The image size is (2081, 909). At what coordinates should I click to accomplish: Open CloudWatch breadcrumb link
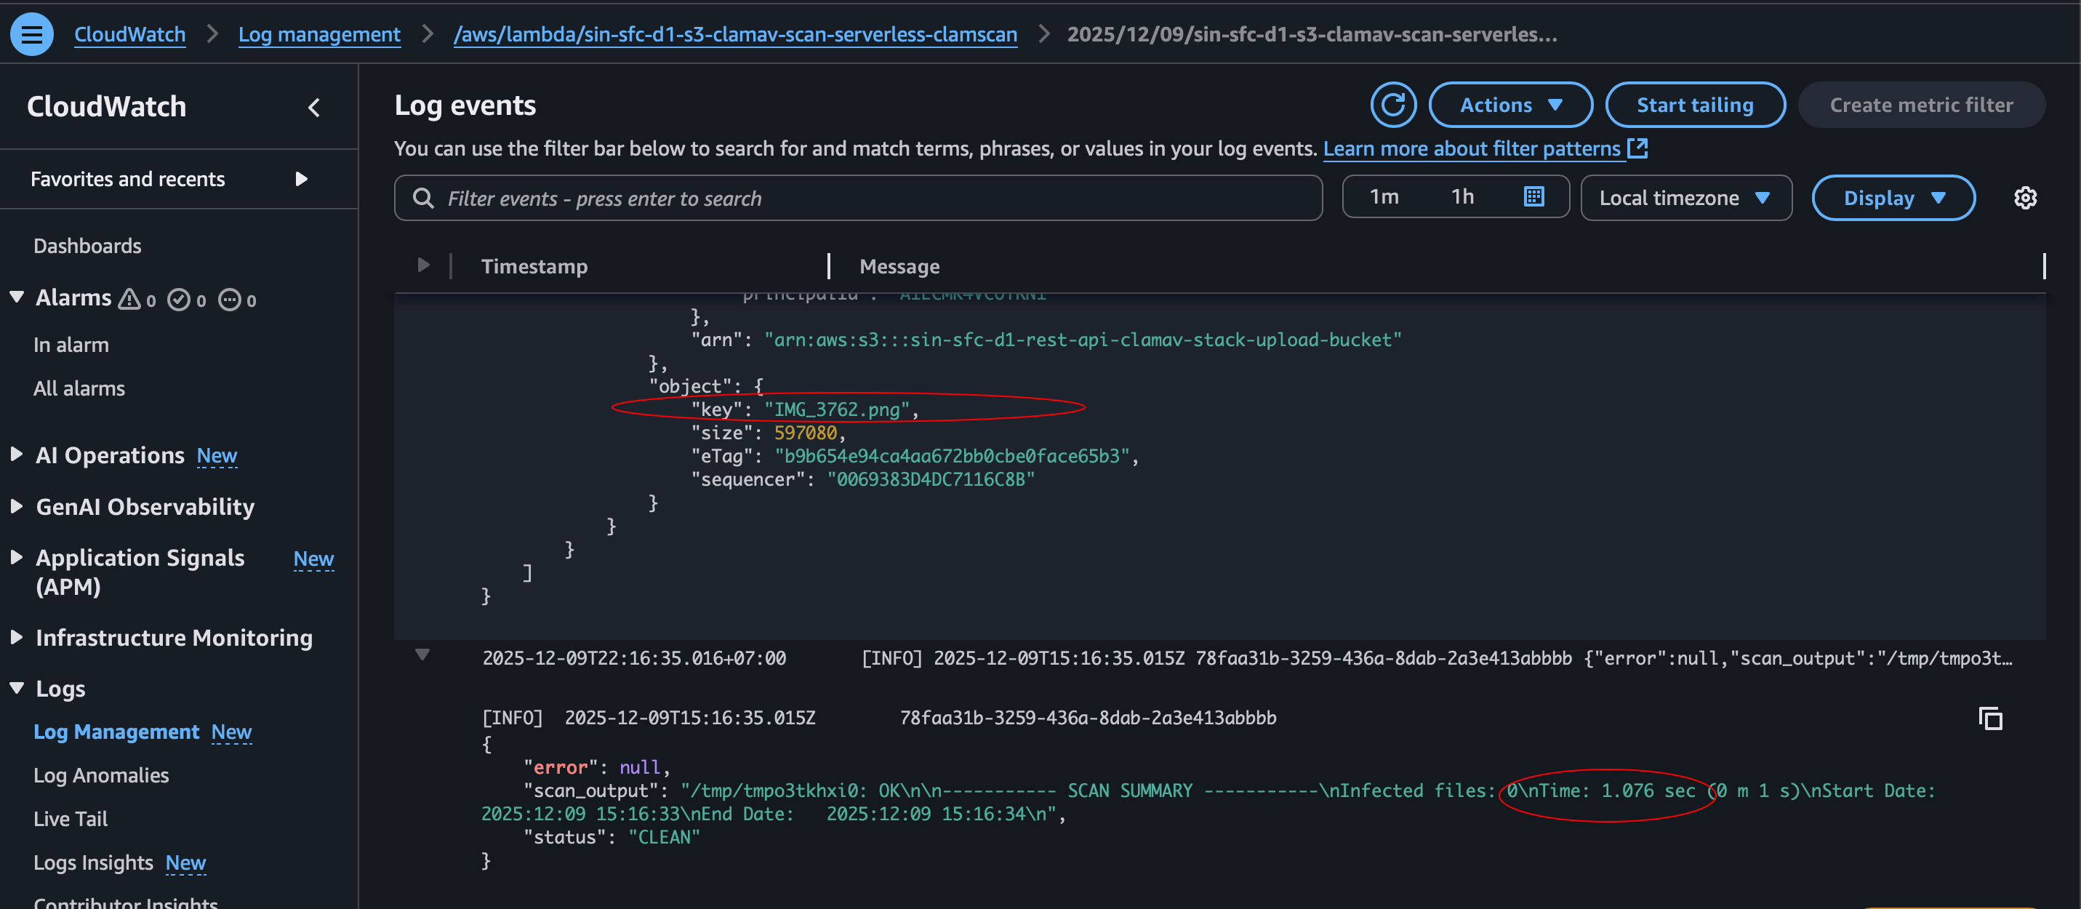(130, 34)
